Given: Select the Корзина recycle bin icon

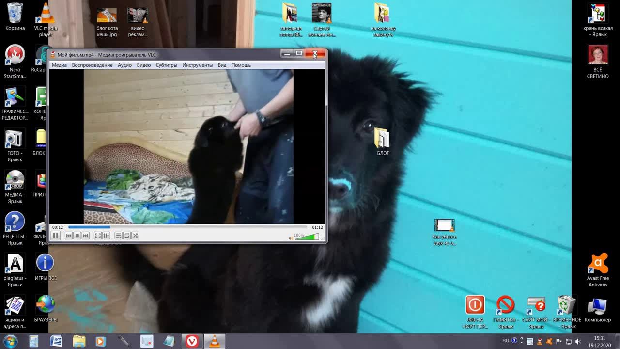Looking at the screenshot, I should pyautogui.click(x=15, y=17).
